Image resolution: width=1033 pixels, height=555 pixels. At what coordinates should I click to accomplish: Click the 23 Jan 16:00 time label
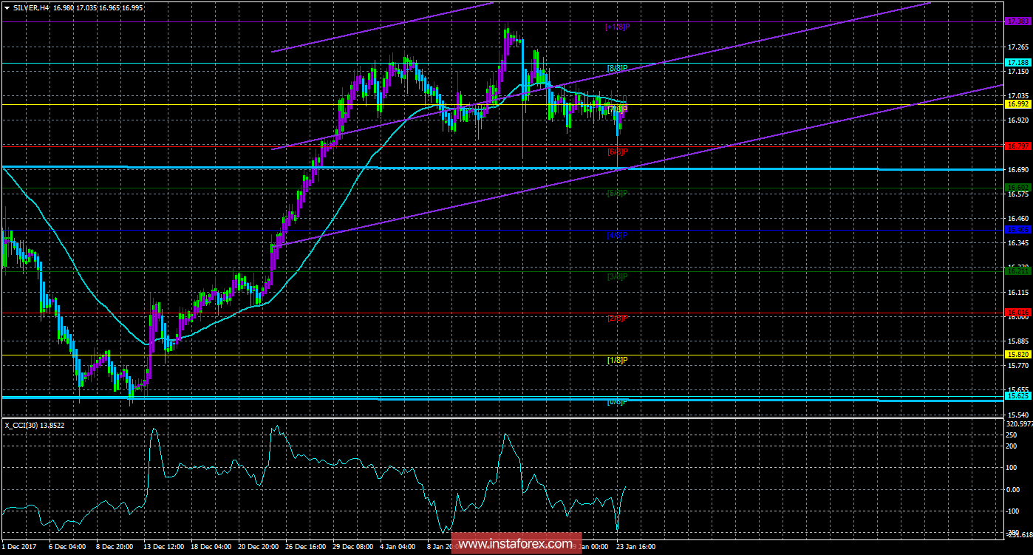click(x=636, y=547)
